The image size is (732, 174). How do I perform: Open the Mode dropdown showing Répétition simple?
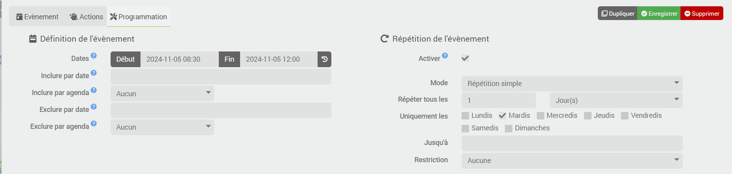coord(572,84)
